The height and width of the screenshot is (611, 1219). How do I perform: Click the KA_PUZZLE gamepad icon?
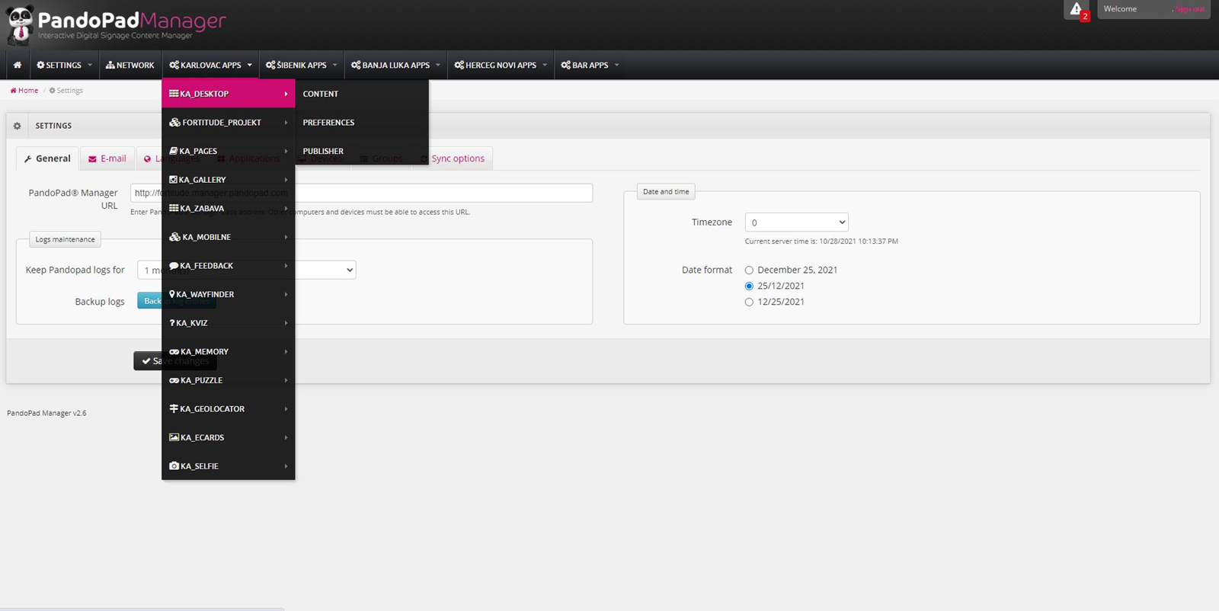pos(174,380)
